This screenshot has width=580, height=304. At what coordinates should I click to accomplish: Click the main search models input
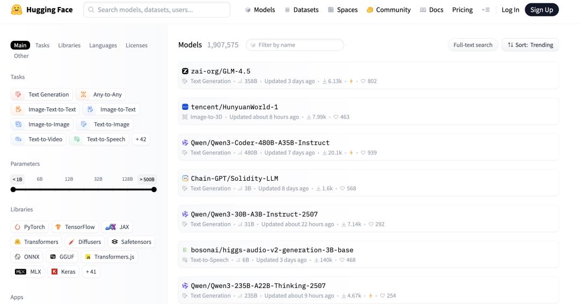pyautogui.click(x=157, y=10)
